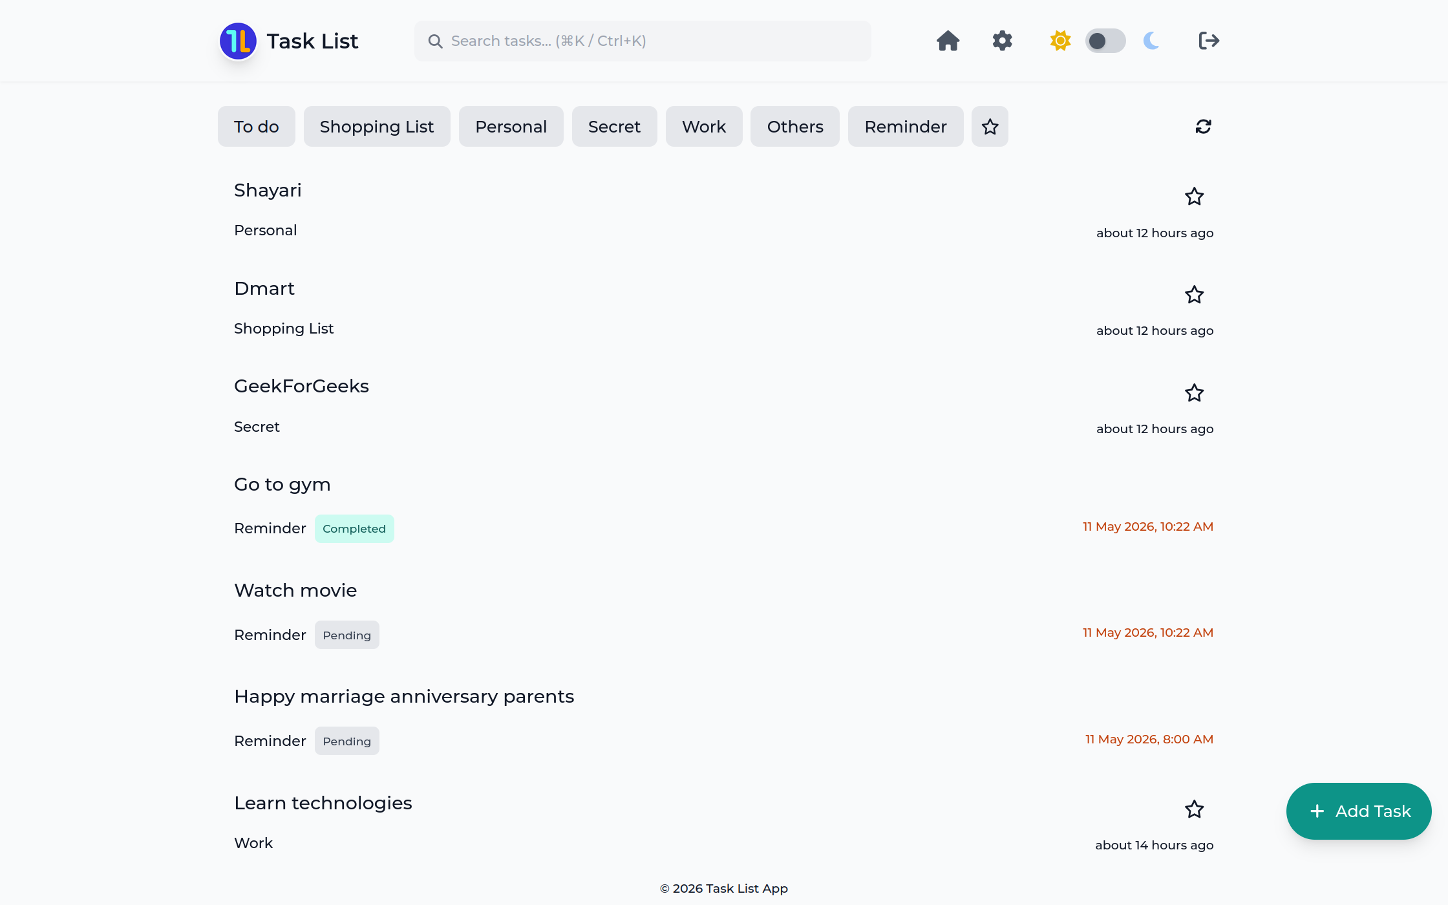This screenshot has height=905, width=1448.
Task: Open the GeekForGeeks task
Action: point(301,386)
